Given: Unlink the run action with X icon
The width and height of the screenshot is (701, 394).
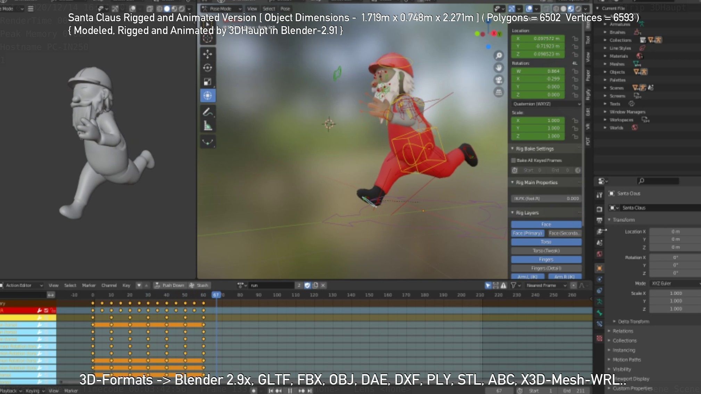Looking at the screenshot, I should (323, 285).
